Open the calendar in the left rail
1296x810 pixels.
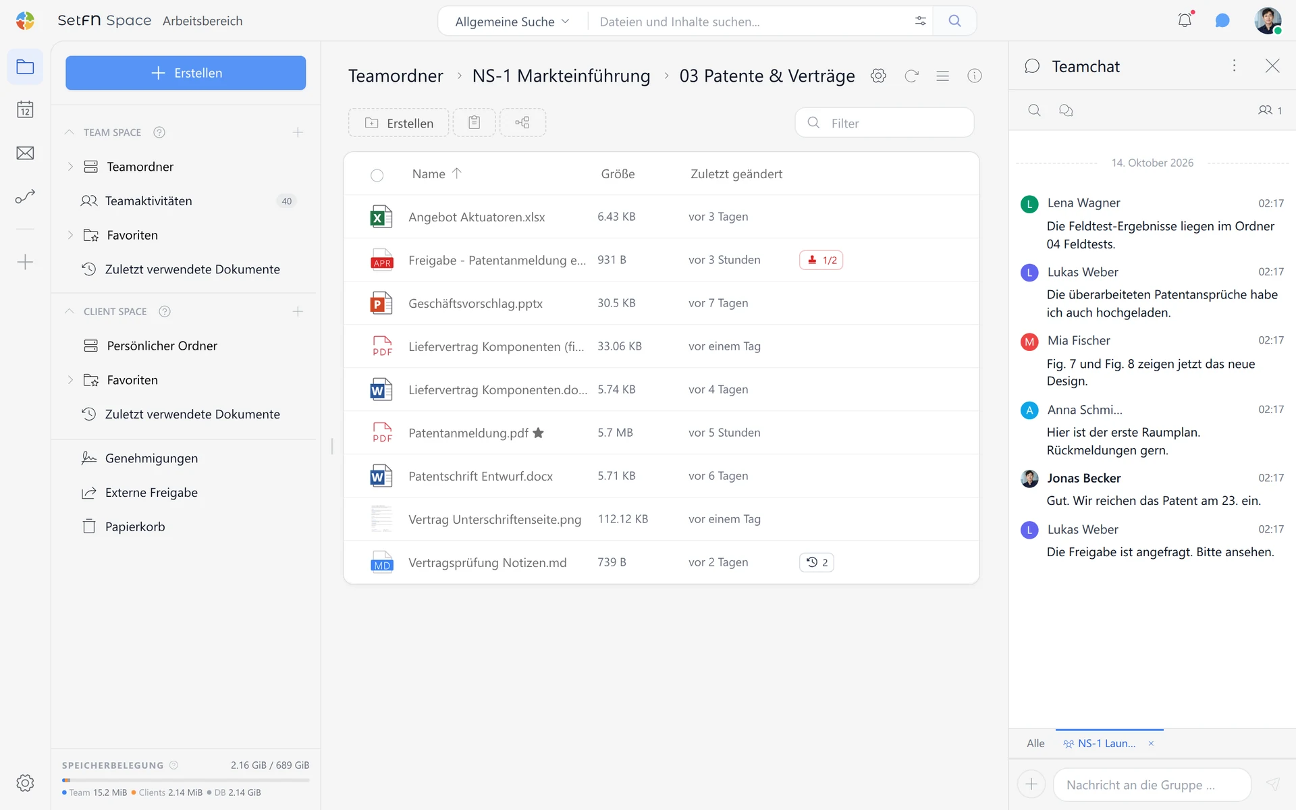click(x=25, y=109)
